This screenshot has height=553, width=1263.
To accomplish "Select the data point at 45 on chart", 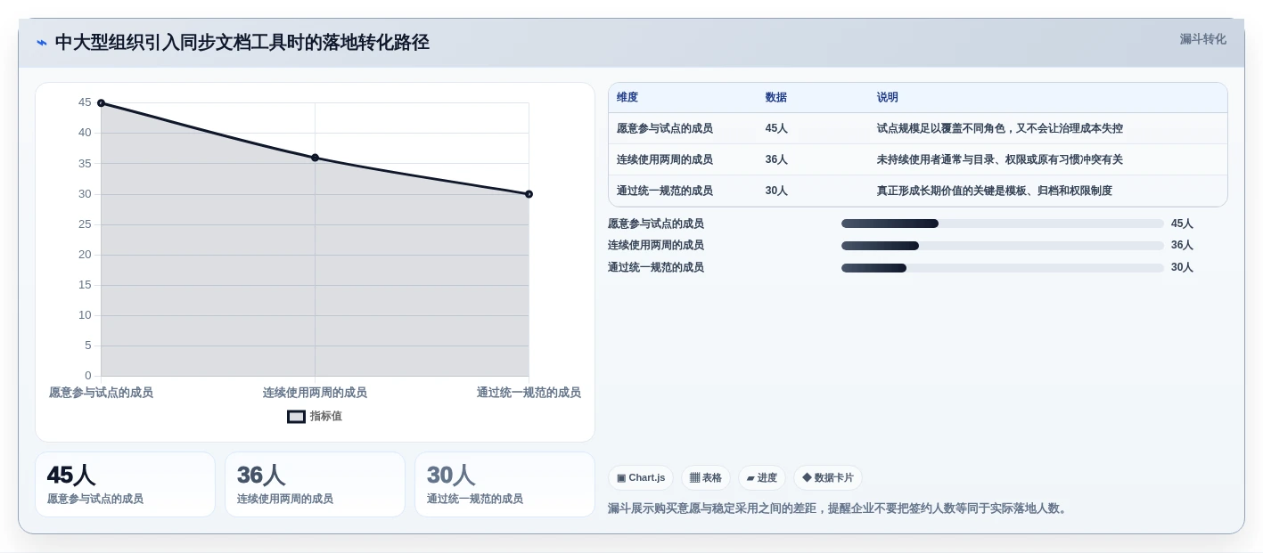I will pos(101,103).
